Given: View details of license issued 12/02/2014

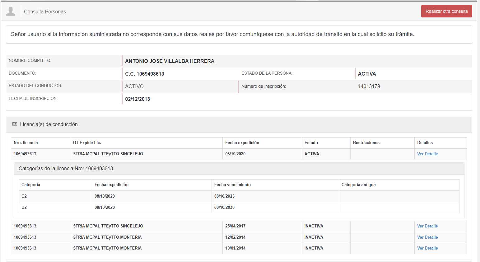Looking at the screenshot, I should point(427,237).
